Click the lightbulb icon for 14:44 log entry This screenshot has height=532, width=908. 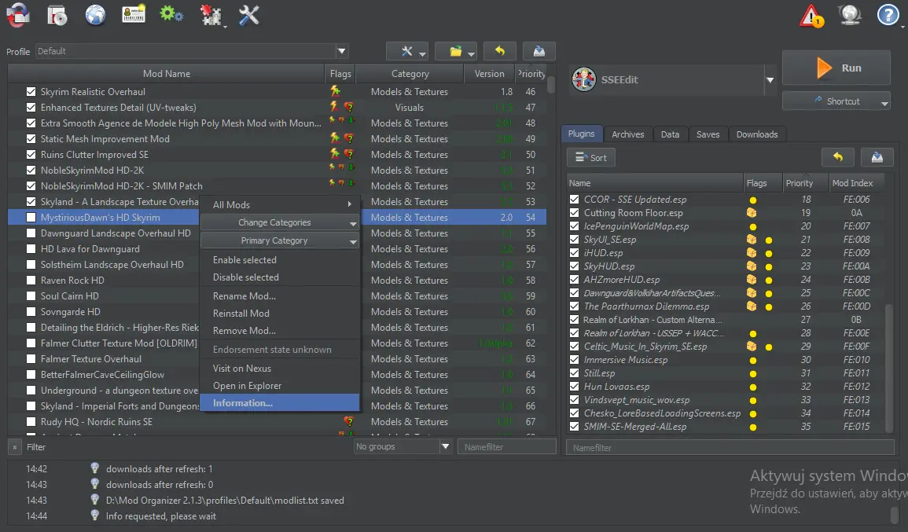[95, 515]
